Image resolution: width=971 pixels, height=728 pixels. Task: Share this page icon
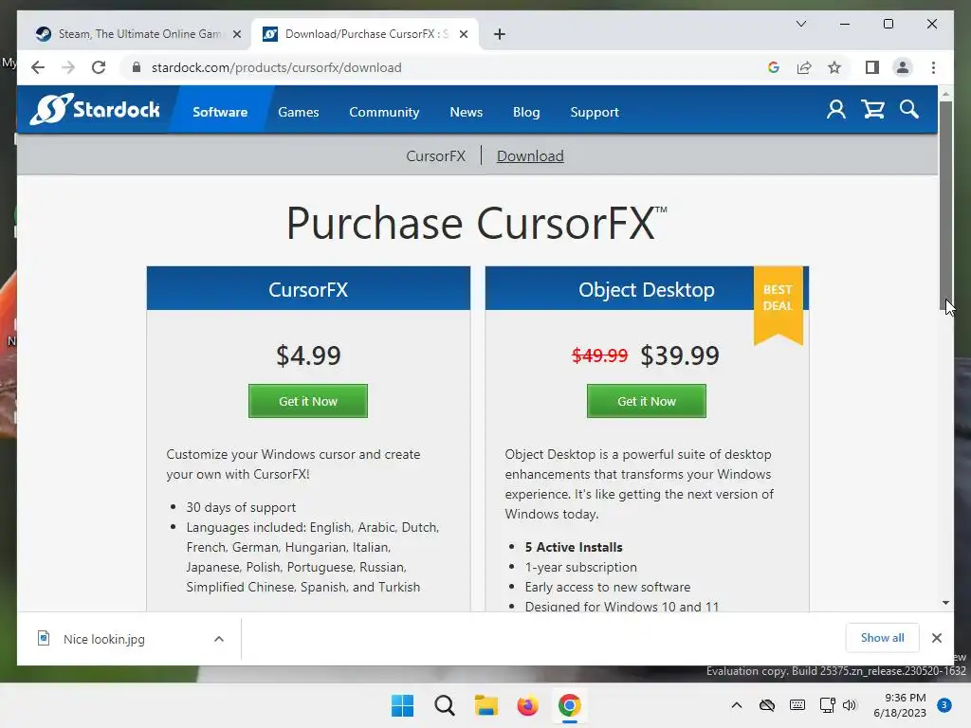pos(804,67)
